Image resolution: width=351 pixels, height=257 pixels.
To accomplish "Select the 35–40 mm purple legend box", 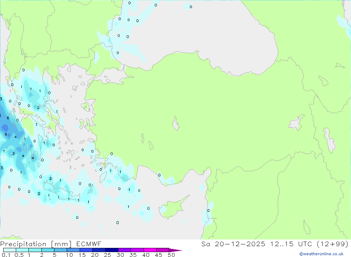I will [137, 250].
